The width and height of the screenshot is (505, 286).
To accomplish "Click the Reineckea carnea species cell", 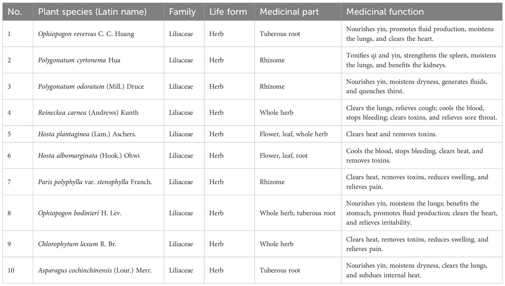I will (88, 113).
